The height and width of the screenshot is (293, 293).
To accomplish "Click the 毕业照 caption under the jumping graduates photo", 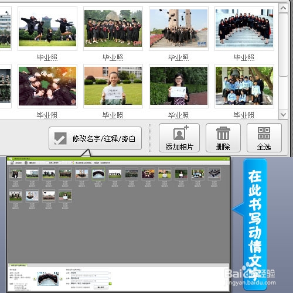I will pos(47,57).
